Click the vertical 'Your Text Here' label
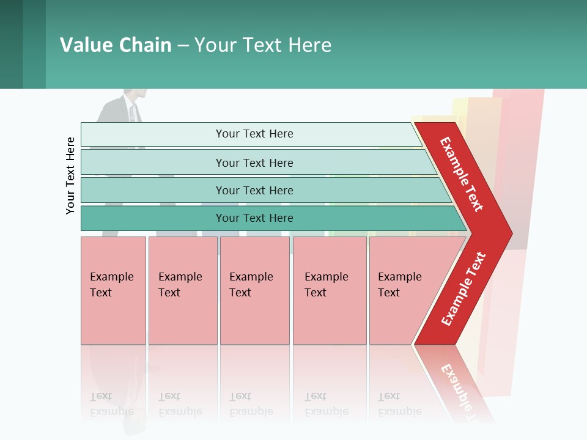 (x=70, y=175)
